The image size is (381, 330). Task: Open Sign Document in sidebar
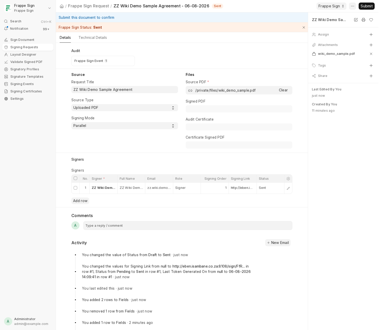click(x=28, y=40)
